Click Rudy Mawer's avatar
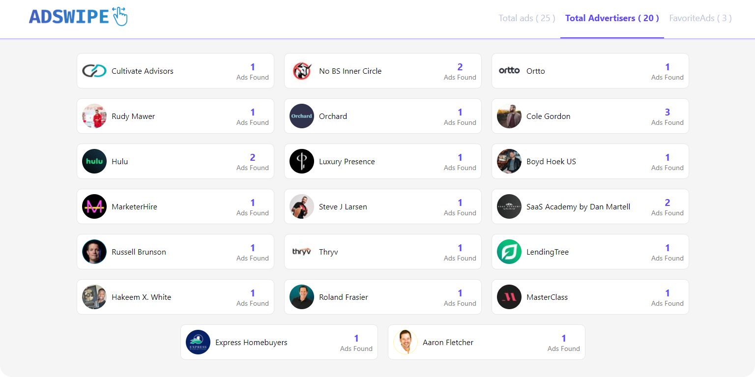Viewport: 755px width, 377px height. (x=94, y=116)
